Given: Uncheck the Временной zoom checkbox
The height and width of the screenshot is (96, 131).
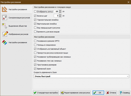Looking at the screenshot, I should tap(35, 69).
